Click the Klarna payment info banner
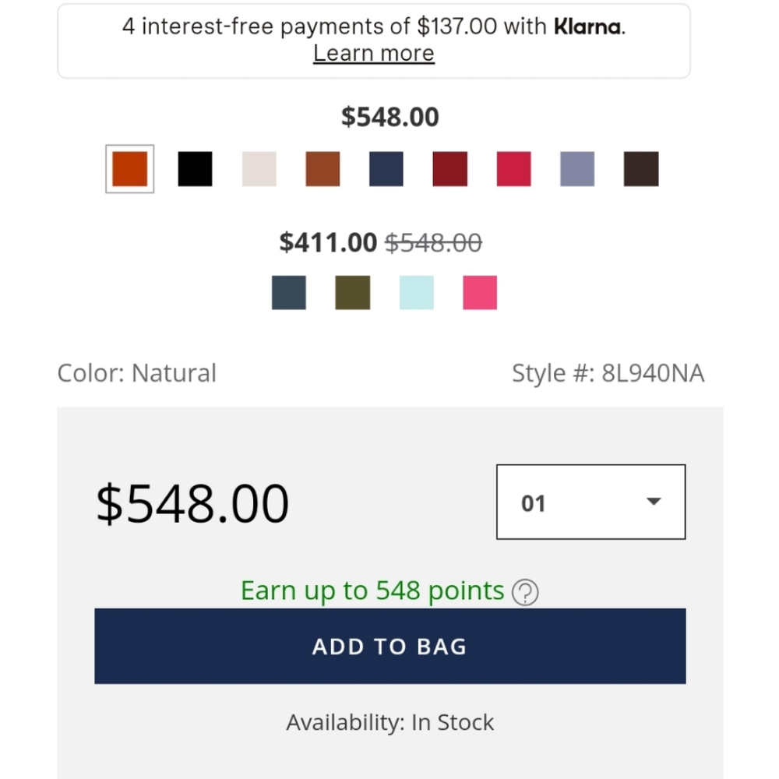779x779 pixels. [374, 41]
